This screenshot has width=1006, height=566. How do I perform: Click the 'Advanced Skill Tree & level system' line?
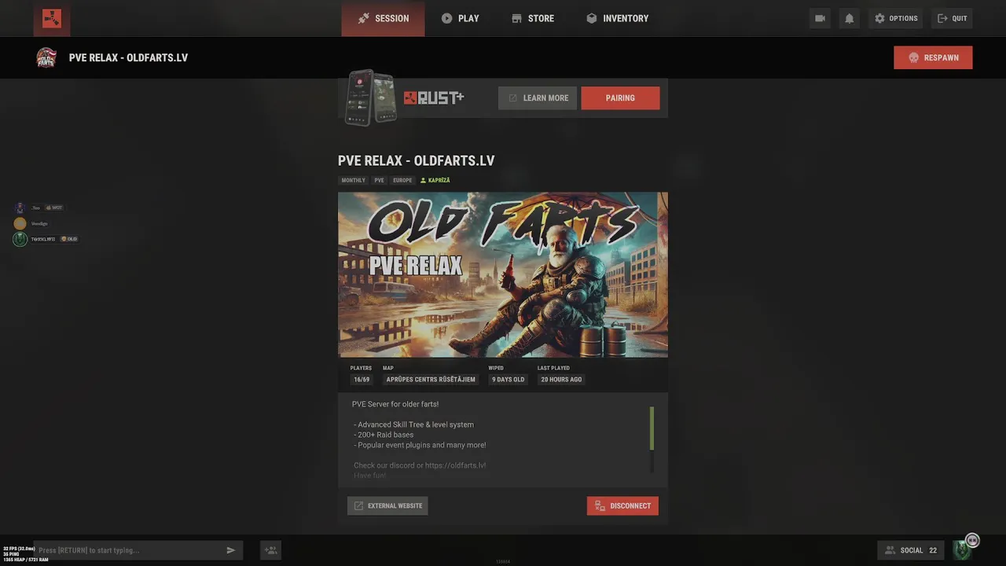(x=413, y=424)
